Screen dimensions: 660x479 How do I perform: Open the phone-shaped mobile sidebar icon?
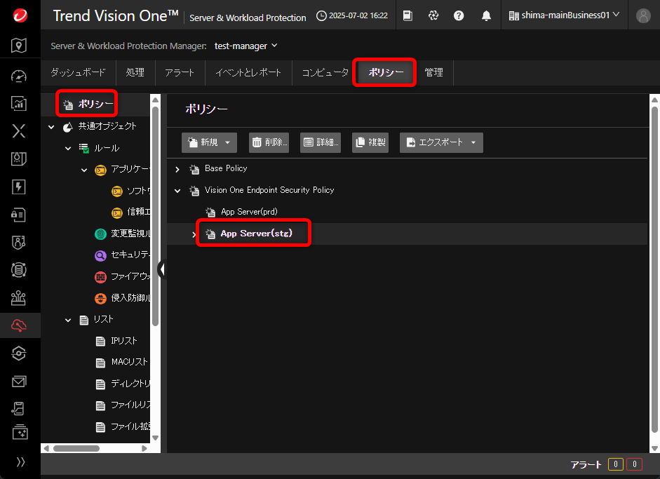(19, 408)
